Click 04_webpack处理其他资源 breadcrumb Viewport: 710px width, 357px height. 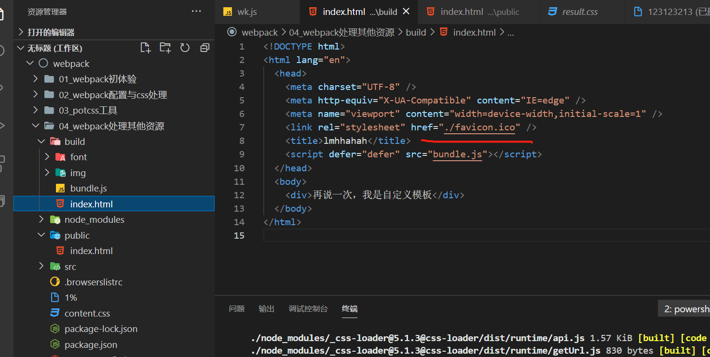coord(341,32)
